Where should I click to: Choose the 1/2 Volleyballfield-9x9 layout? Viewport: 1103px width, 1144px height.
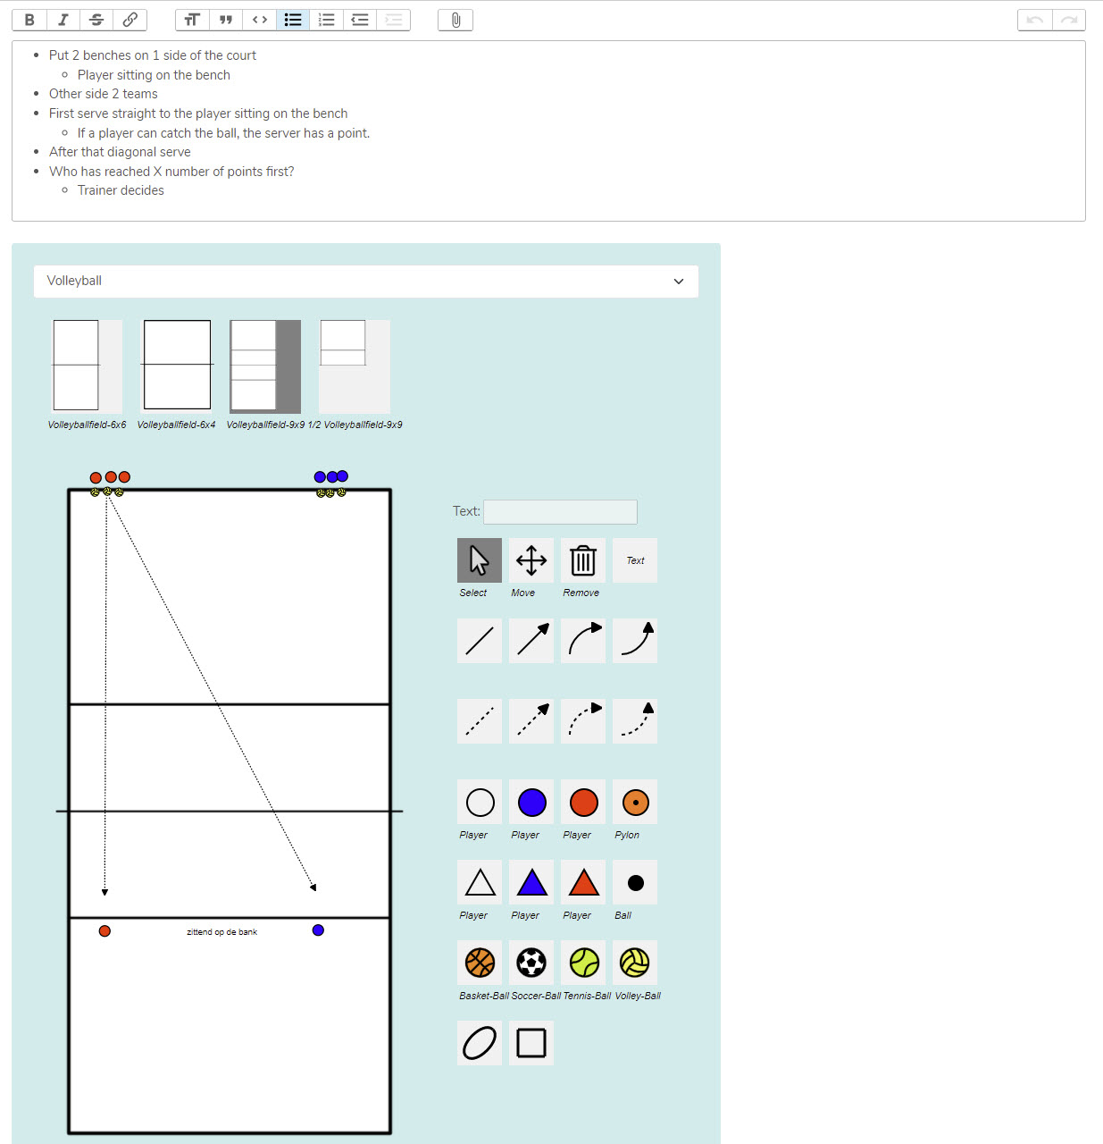355,366
